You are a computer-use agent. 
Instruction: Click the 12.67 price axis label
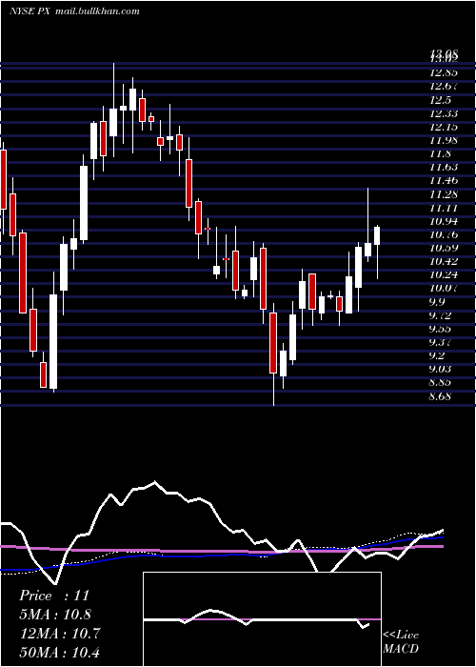[444, 87]
